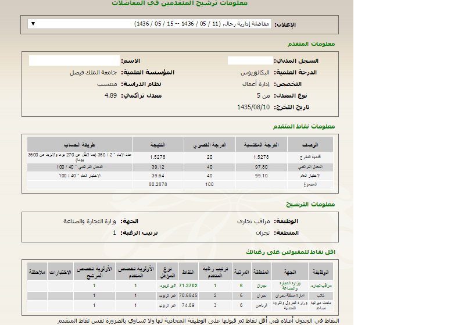Open the الإعلان announcement dropdown
Screen dimensions: 476x325
point(149,24)
